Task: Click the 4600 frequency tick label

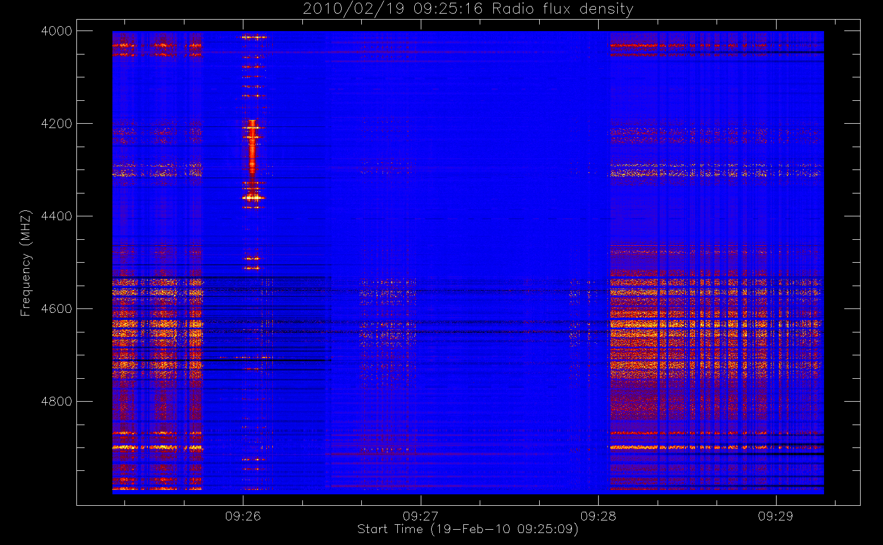Action: [x=57, y=309]
